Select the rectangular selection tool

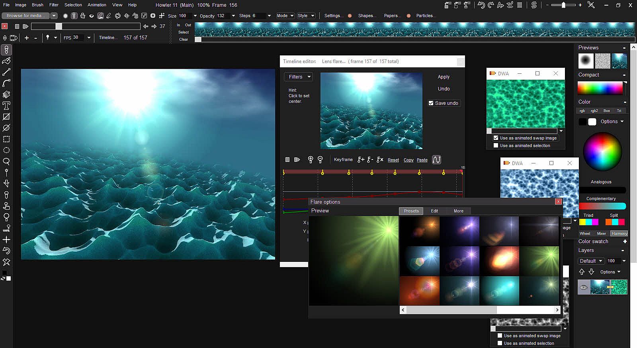click(x=6, y=139)
